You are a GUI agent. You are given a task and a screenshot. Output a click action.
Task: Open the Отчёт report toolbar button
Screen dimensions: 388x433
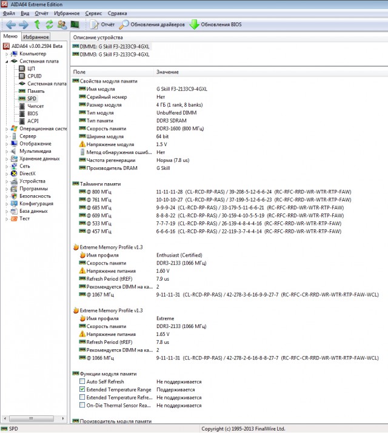tap(102, 25)
